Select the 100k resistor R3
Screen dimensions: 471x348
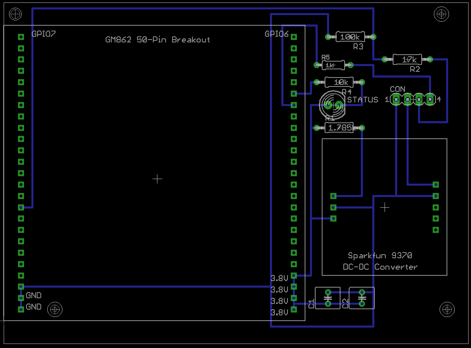350,37
